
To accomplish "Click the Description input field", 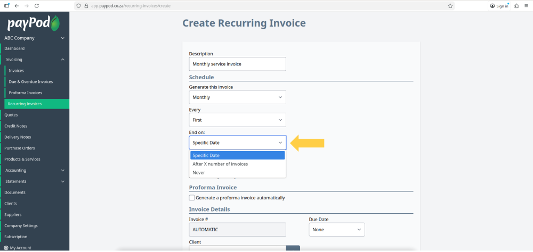I will point(237,64).
